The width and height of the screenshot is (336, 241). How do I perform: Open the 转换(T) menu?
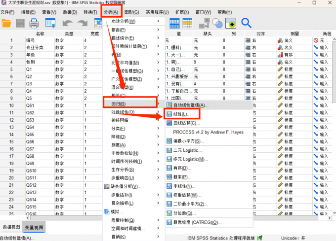pyautogui.click(x=90, y=12)
